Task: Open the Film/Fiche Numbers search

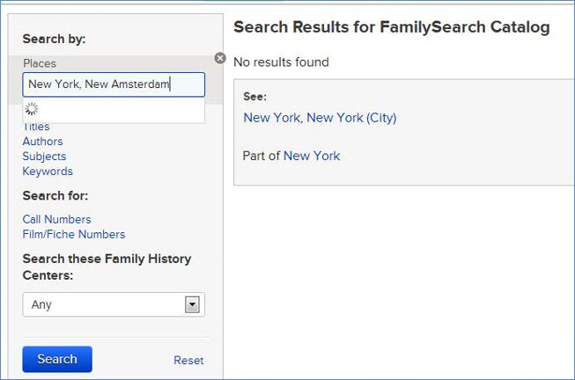Action: [74, 234]
